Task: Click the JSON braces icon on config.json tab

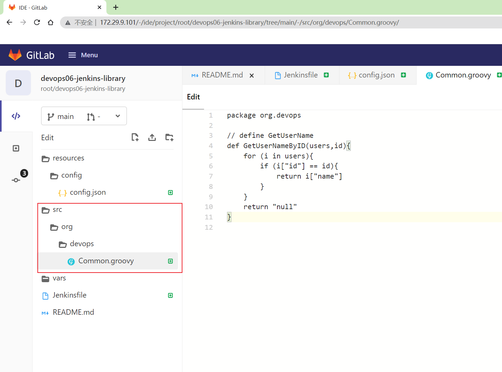Action: tap(352, 75)
